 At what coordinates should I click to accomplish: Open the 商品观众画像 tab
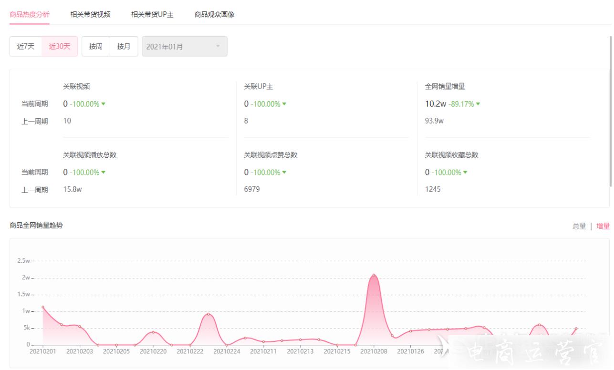(x=214, y=14)
